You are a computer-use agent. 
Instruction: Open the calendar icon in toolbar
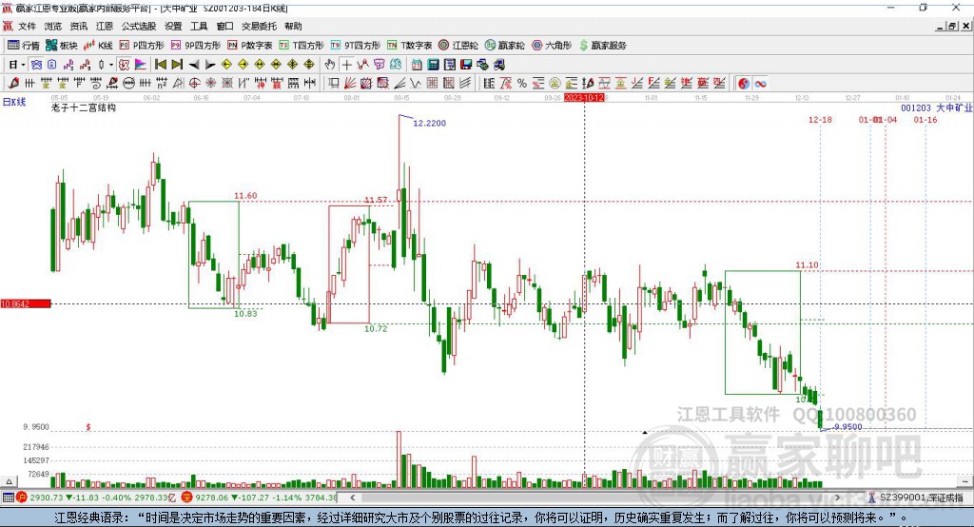click(x=417, y=65)
